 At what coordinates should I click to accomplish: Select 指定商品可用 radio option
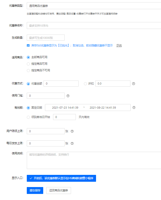(x=28, y=64)
